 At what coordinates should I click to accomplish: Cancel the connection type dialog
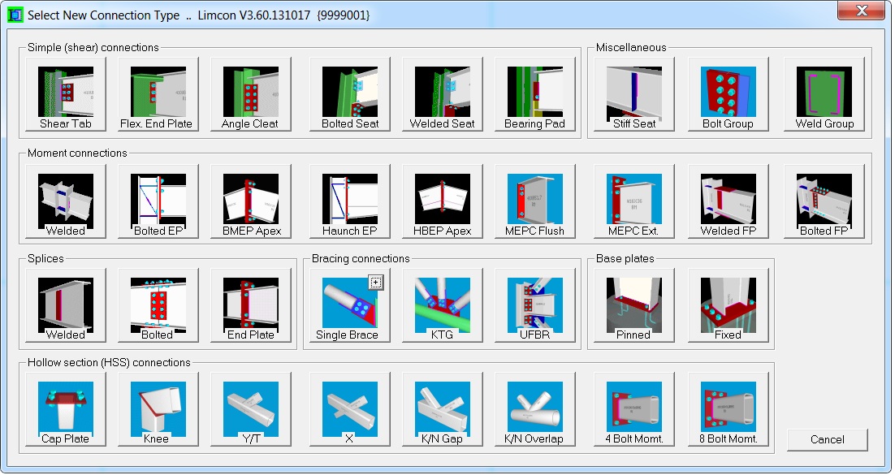coord(827,439)
